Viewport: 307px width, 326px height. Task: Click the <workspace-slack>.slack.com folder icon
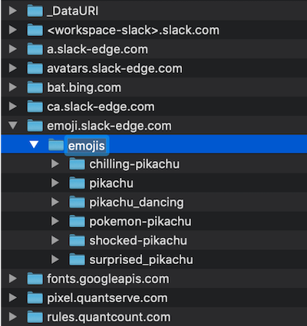(x=35, y=30)
